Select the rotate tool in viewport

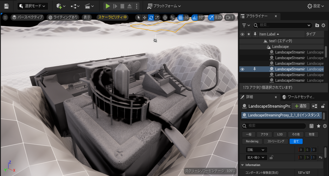pos(151,17)
